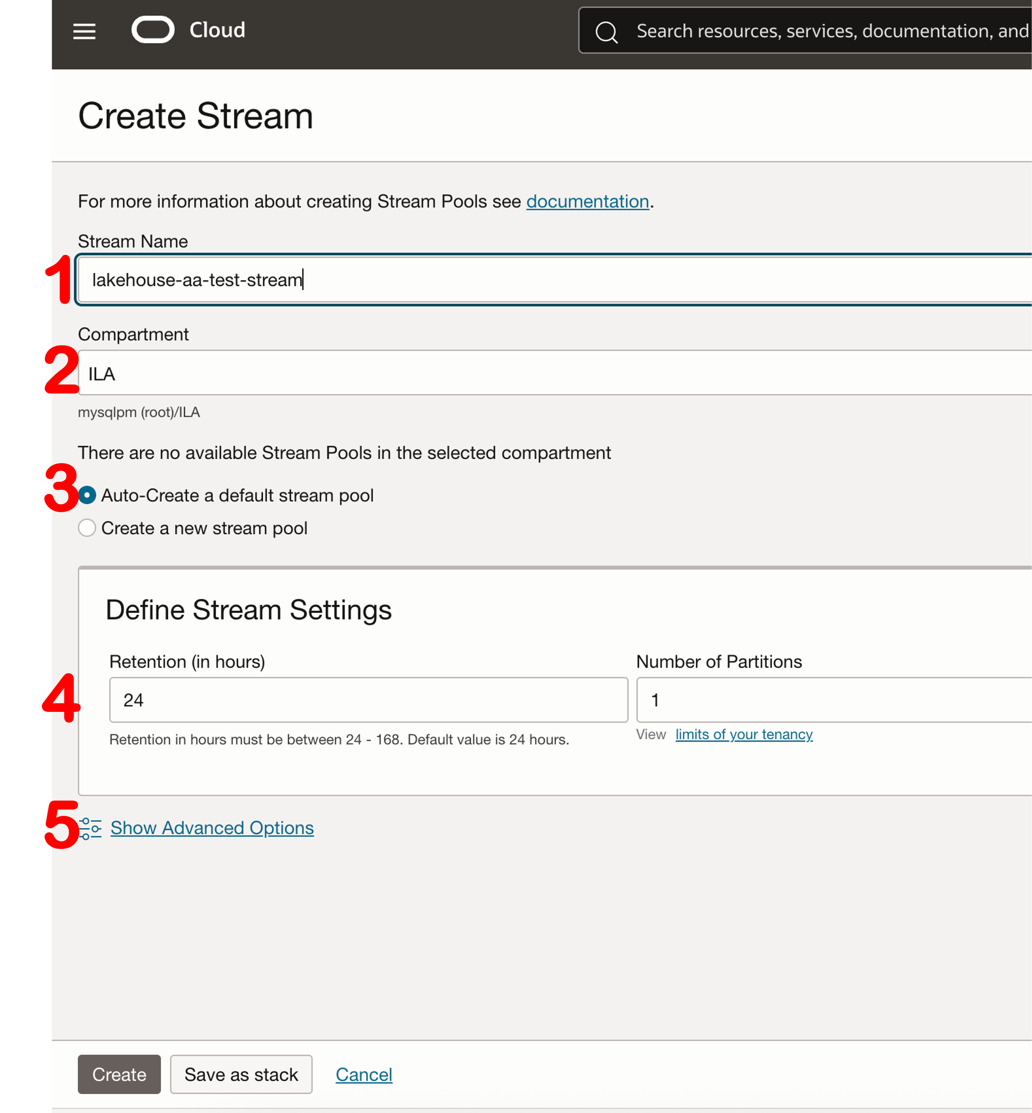Screen dimensions: 1032x1113
Task: Cancel the stream creation
Action: [x=364, y=1074]
